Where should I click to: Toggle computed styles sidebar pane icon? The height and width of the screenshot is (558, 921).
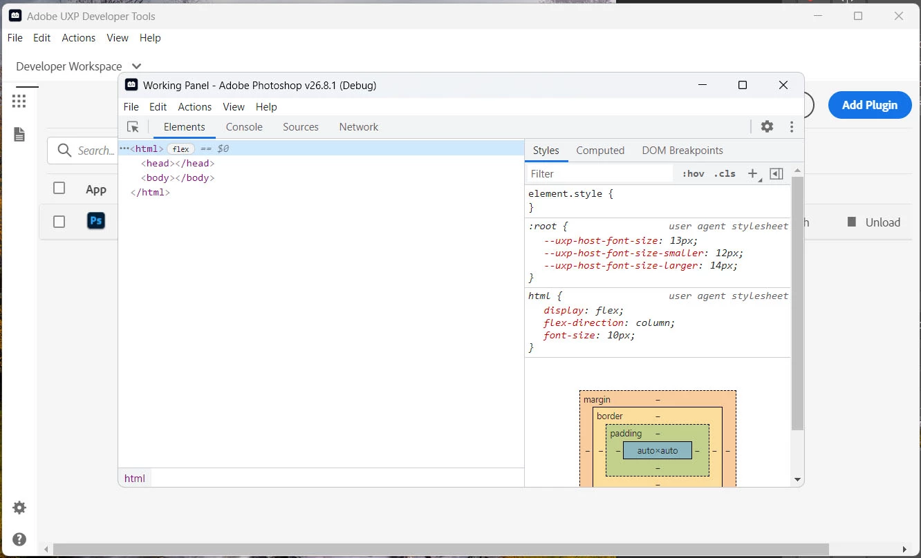tap(776, 174)
